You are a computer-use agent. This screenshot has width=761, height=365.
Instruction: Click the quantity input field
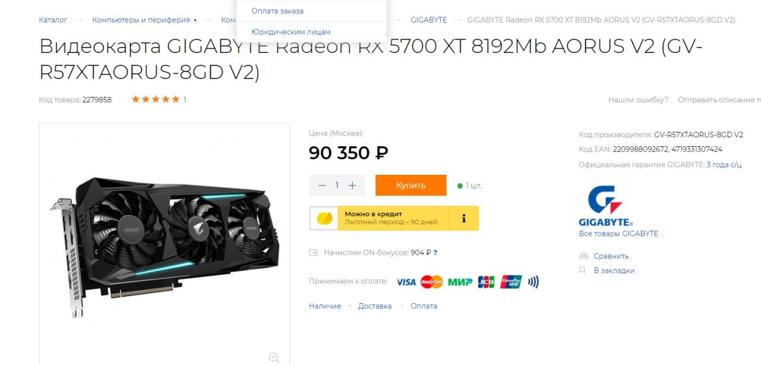337,185
